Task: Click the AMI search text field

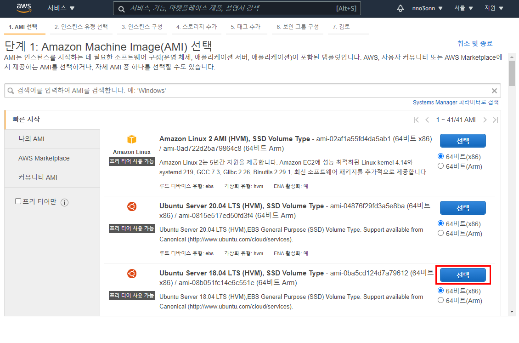Action: [x=252, y=91]
